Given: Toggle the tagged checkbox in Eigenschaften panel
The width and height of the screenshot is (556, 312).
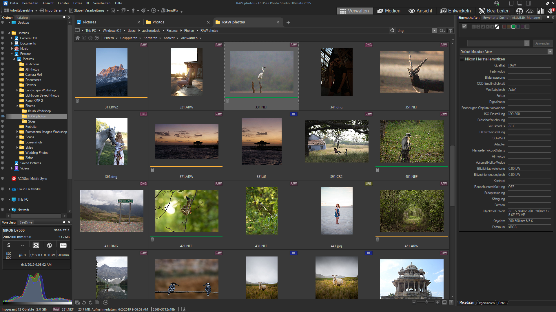Looking at the screenshot, I should pos(464,27).
